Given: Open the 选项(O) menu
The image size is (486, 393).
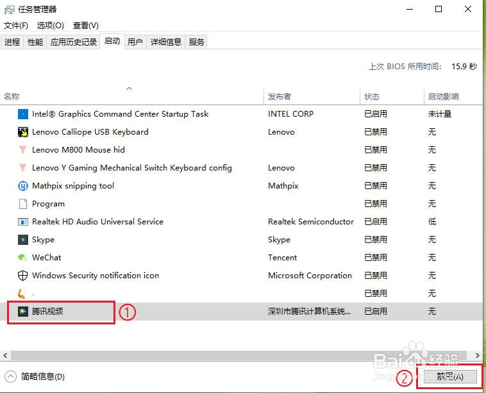Looking at the screenshot, I should tap(51, 26).
